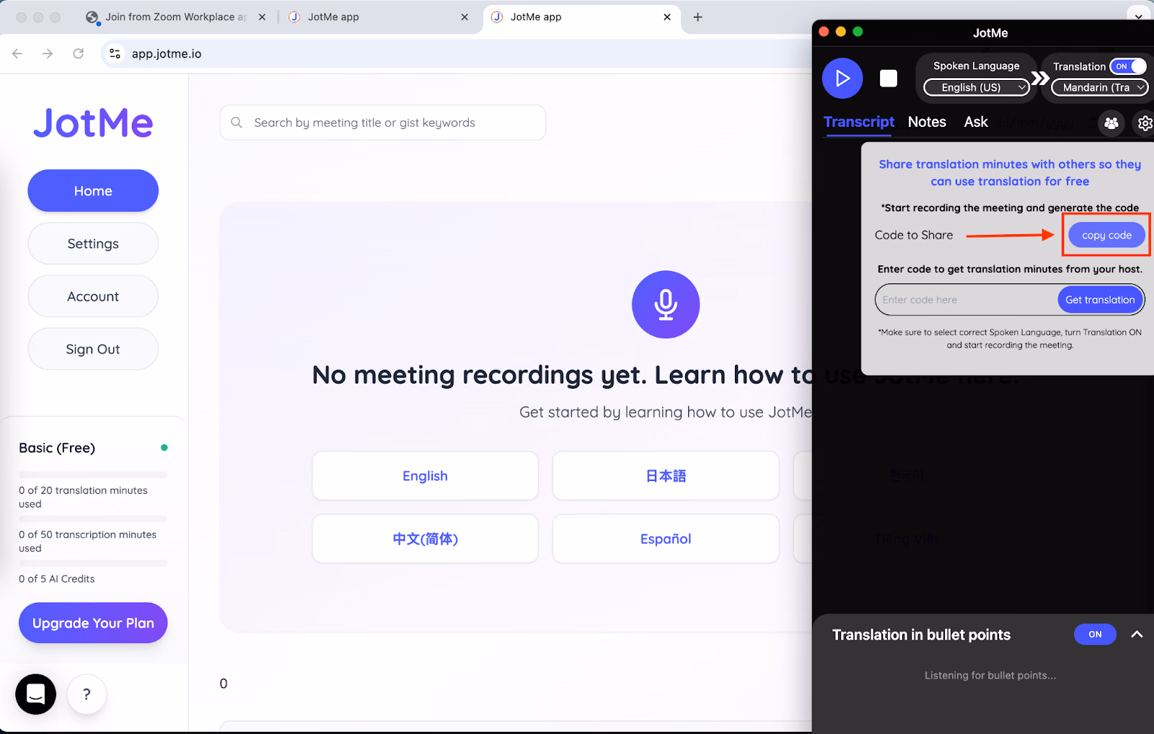1154x734 pixels.
Task: Select the 日本語 tutorial button
Action: click(666, 476)
